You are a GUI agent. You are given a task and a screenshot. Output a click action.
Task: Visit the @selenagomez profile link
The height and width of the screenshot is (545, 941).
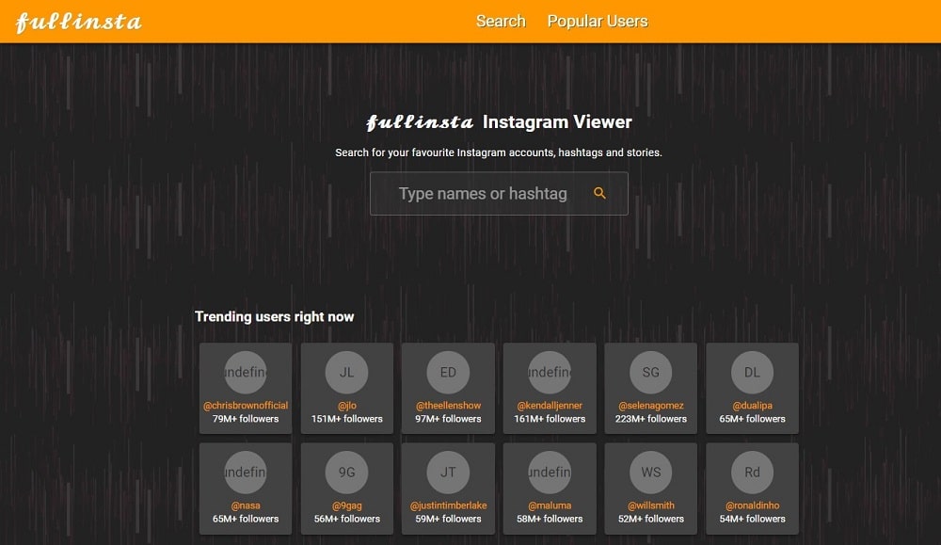coord(650,406)
